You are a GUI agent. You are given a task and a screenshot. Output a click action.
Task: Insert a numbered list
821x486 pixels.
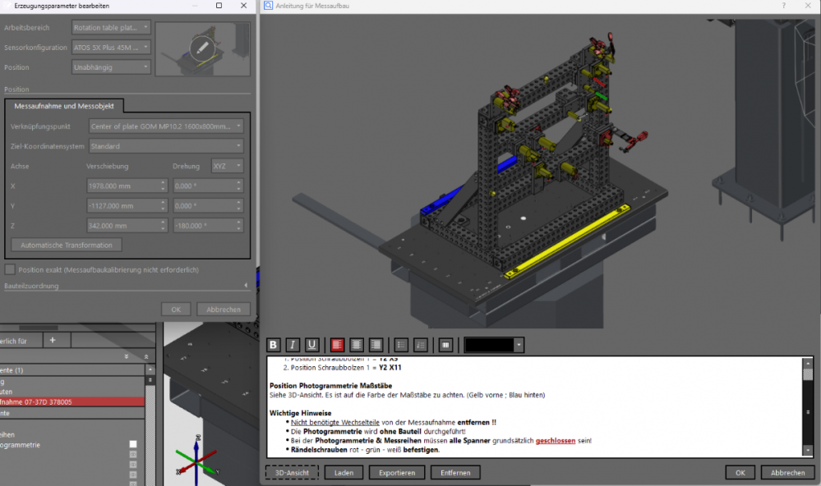[421, 345]
